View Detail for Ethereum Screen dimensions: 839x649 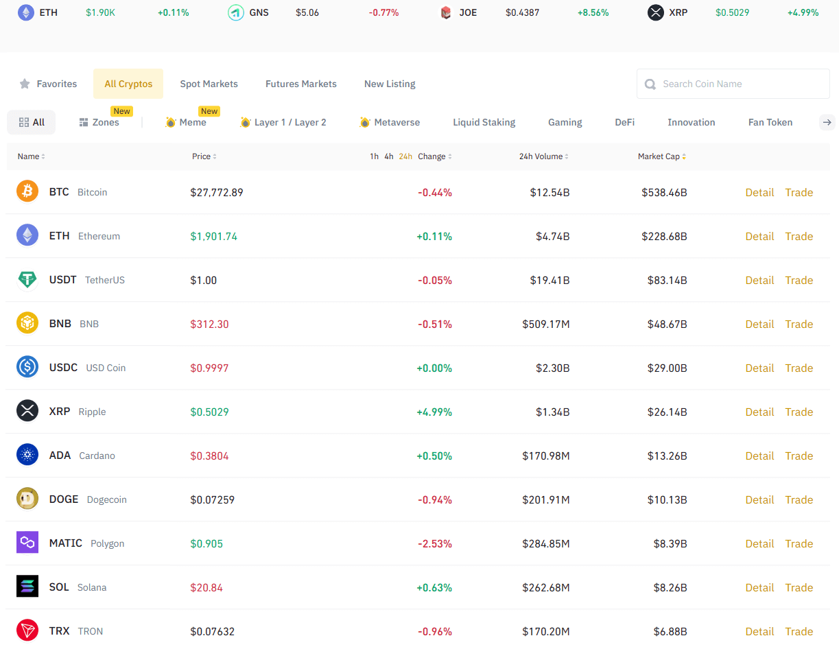[x=759, y=236]
